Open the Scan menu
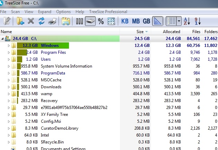Screen dimensions: 218x150 pos(15,12)
